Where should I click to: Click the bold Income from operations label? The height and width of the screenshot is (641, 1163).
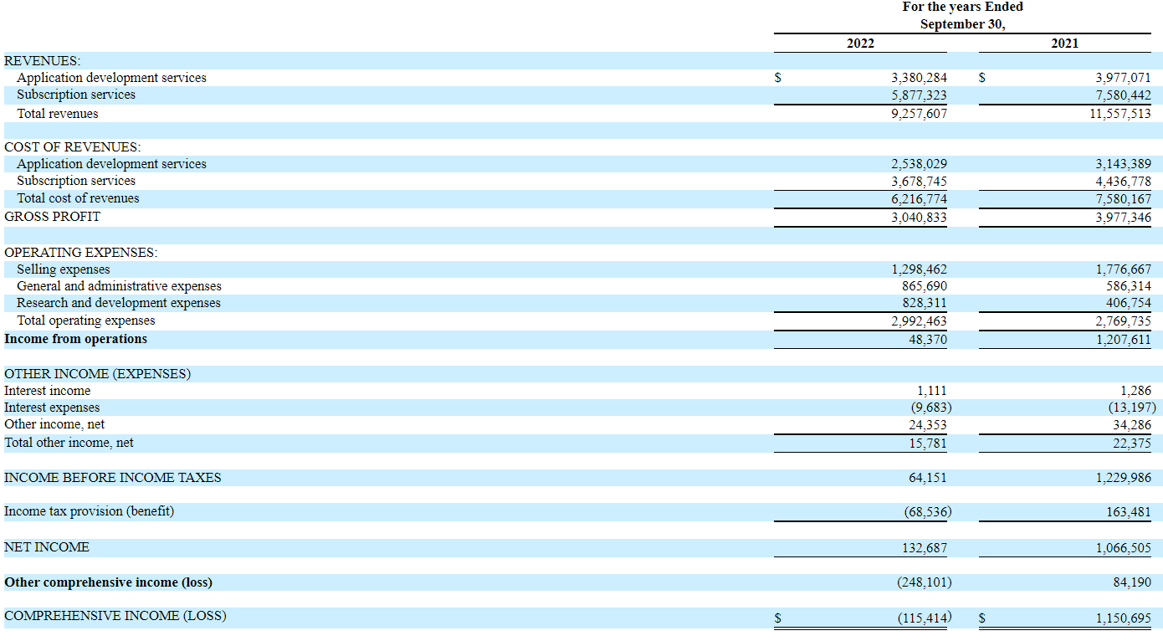point(75,339)
